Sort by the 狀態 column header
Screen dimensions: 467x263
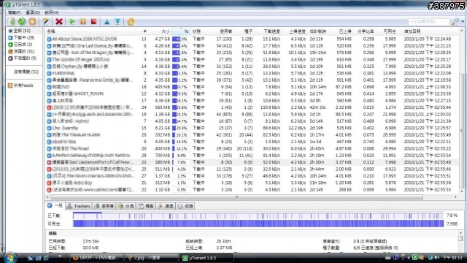(x=200, y=31)
